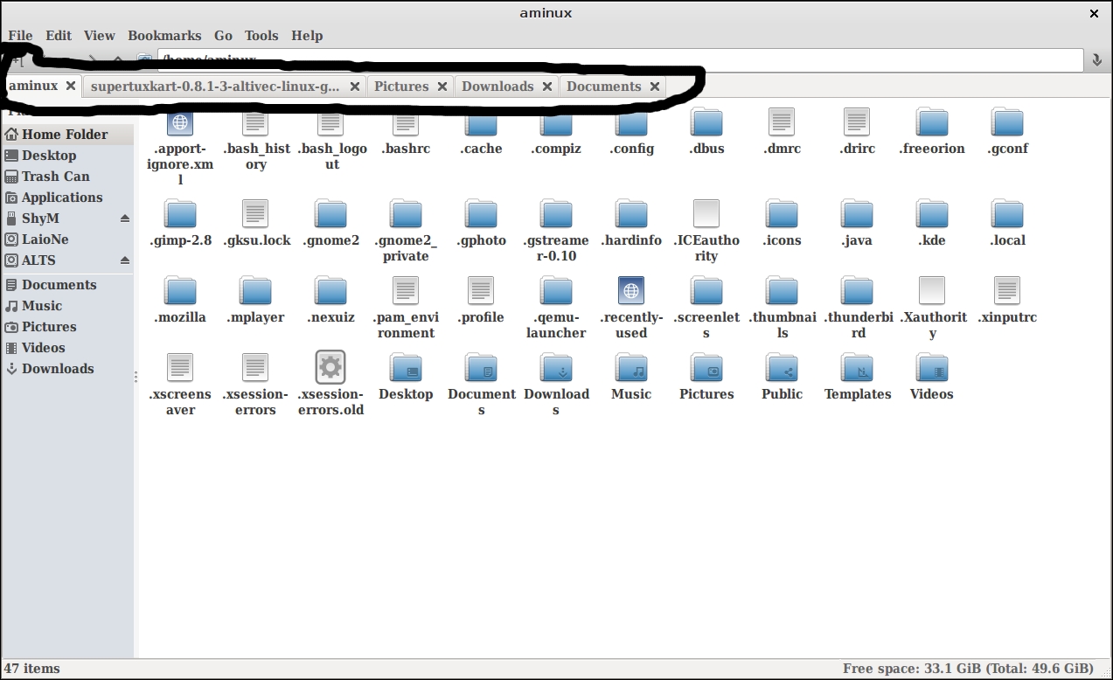Screen dimensions: 1113x680
Task: Switch to the Downloads tab
Action: click(497, 87)
